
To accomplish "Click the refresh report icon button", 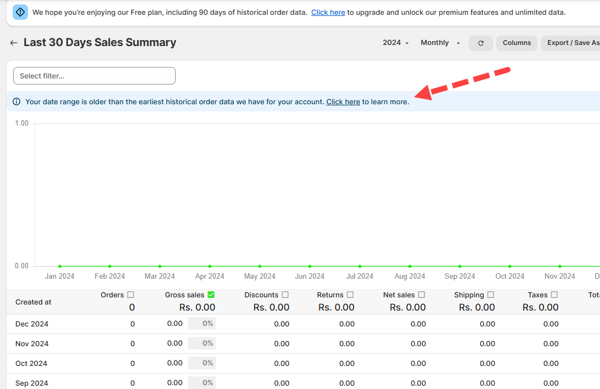I will pos(481,43).
